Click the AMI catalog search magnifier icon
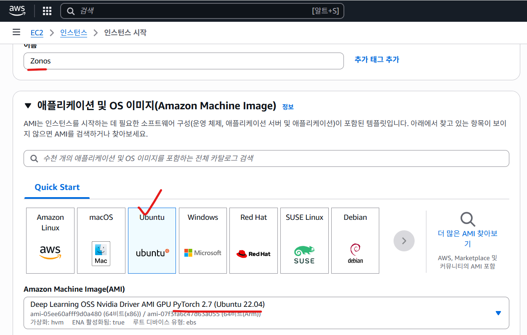The height and width of the screenshot is (335, 527). point(35,158)
